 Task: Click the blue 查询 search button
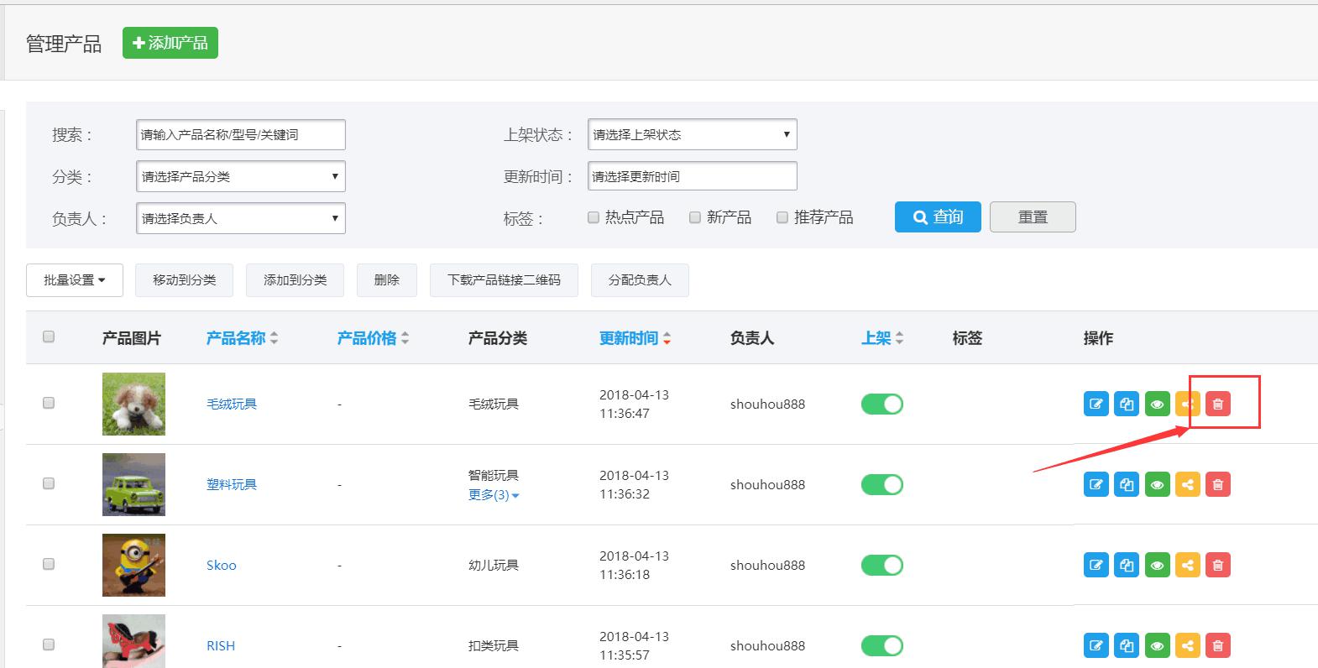coord(937,217)
